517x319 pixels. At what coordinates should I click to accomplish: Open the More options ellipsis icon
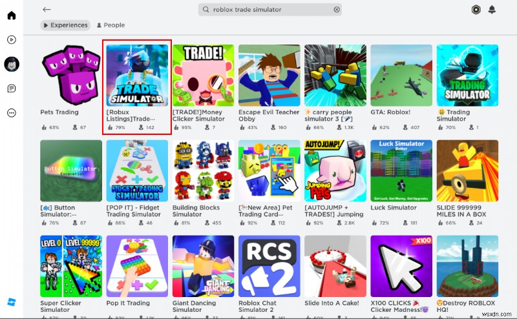pos(12,113)
